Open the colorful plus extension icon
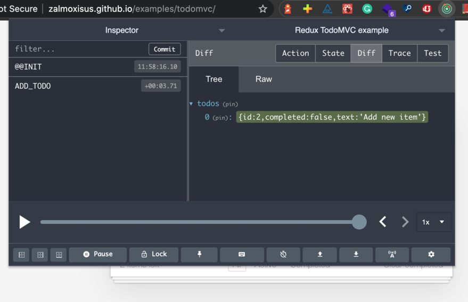This screenshot has height=302, width=468. [307, 9]
